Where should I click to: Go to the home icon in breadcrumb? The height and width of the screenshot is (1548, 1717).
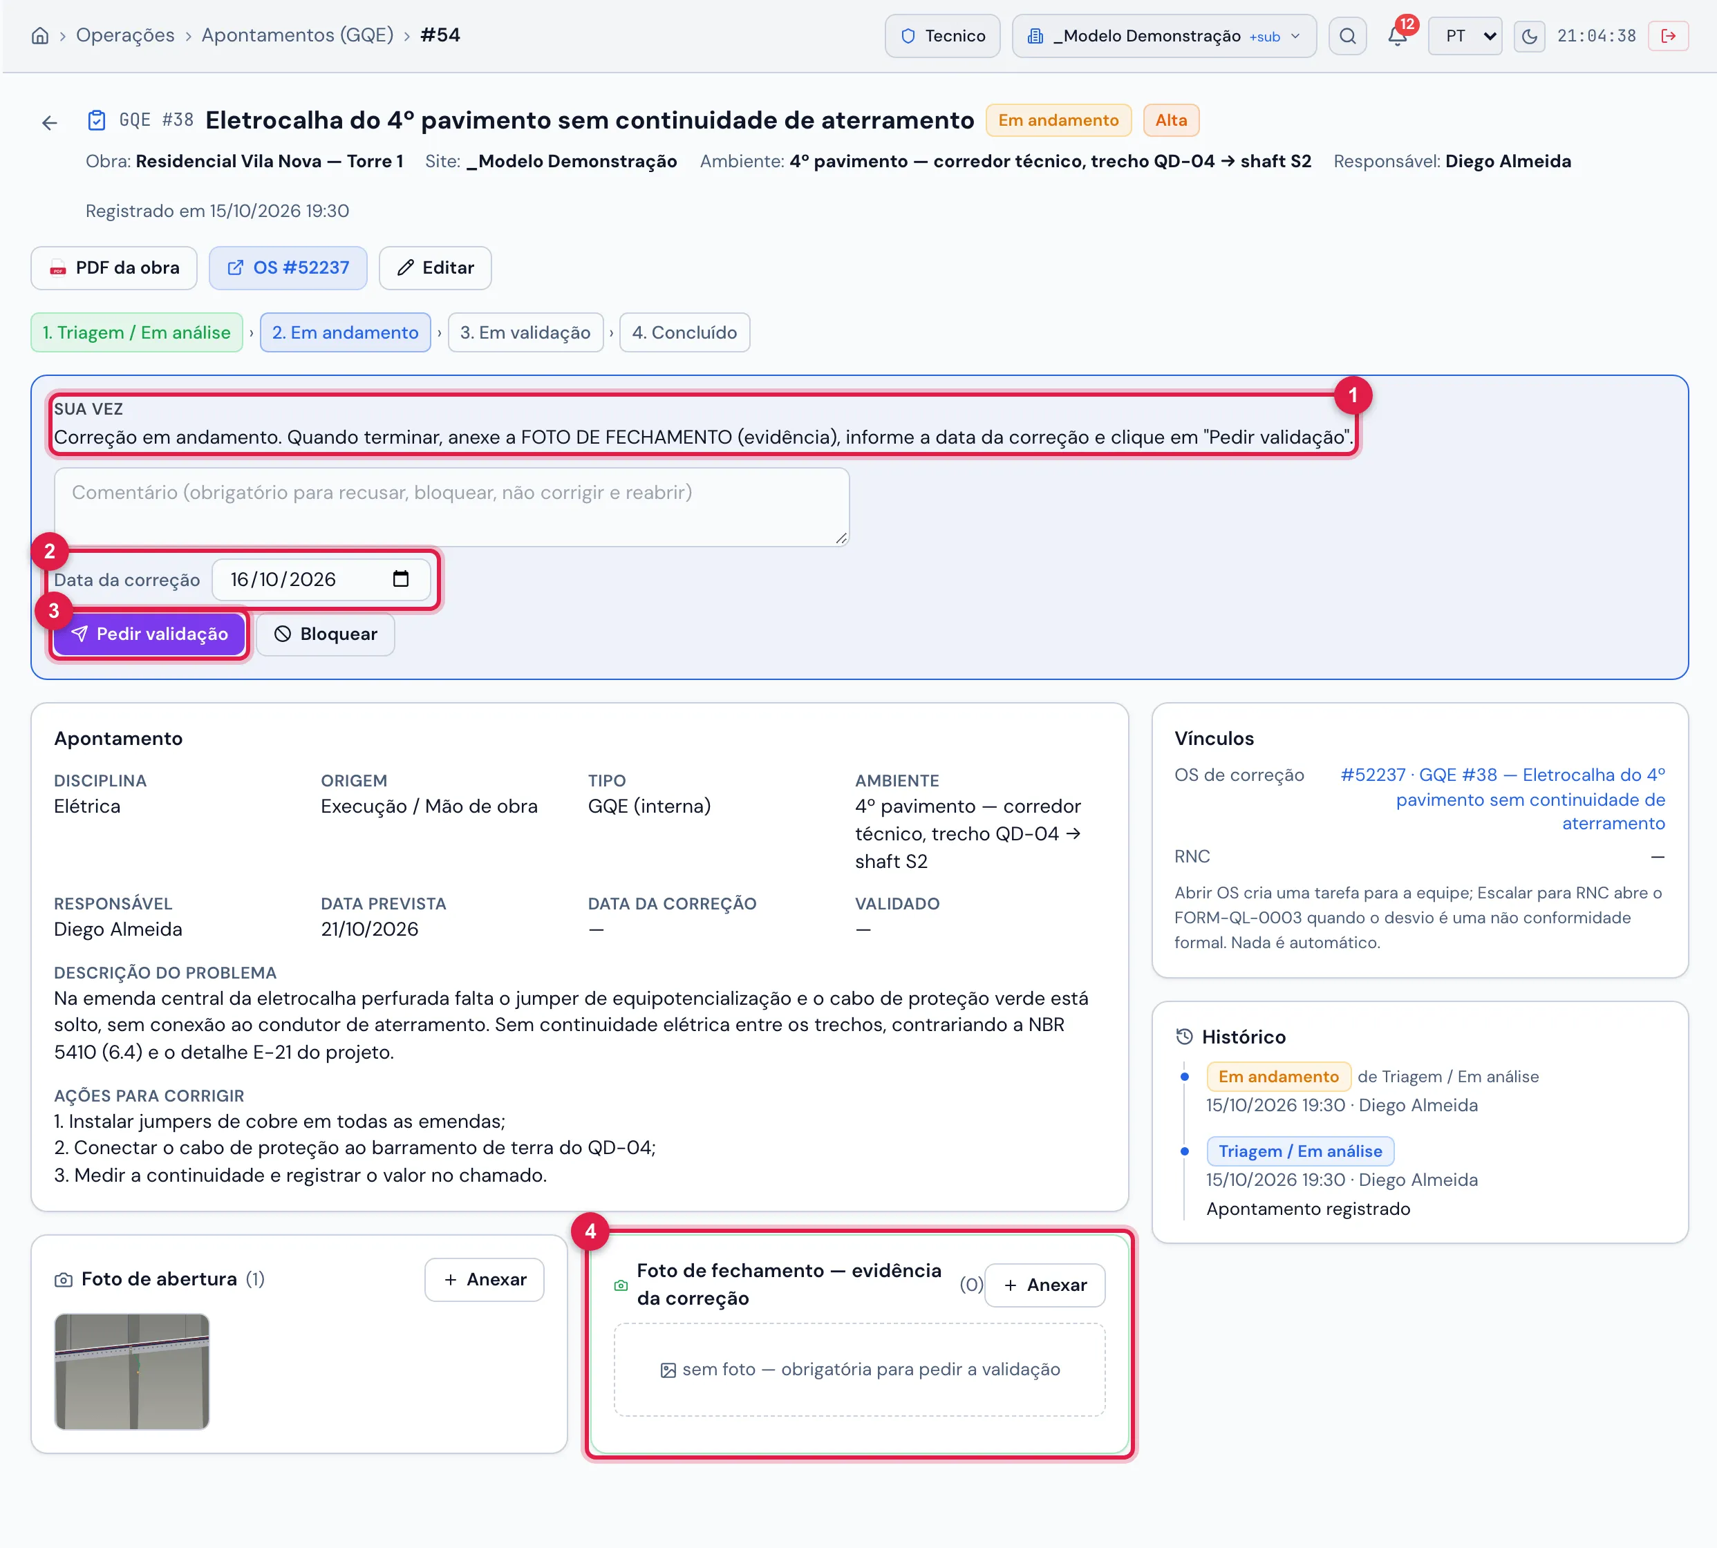coord(40,36)
